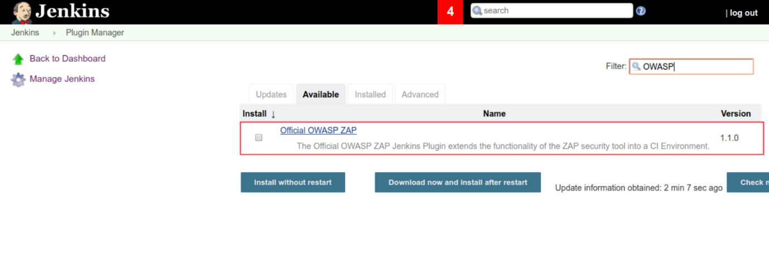The width and height of the screenshot is (769, 264).
Task: Click the Install without restart button
Action: click(293, 182)
